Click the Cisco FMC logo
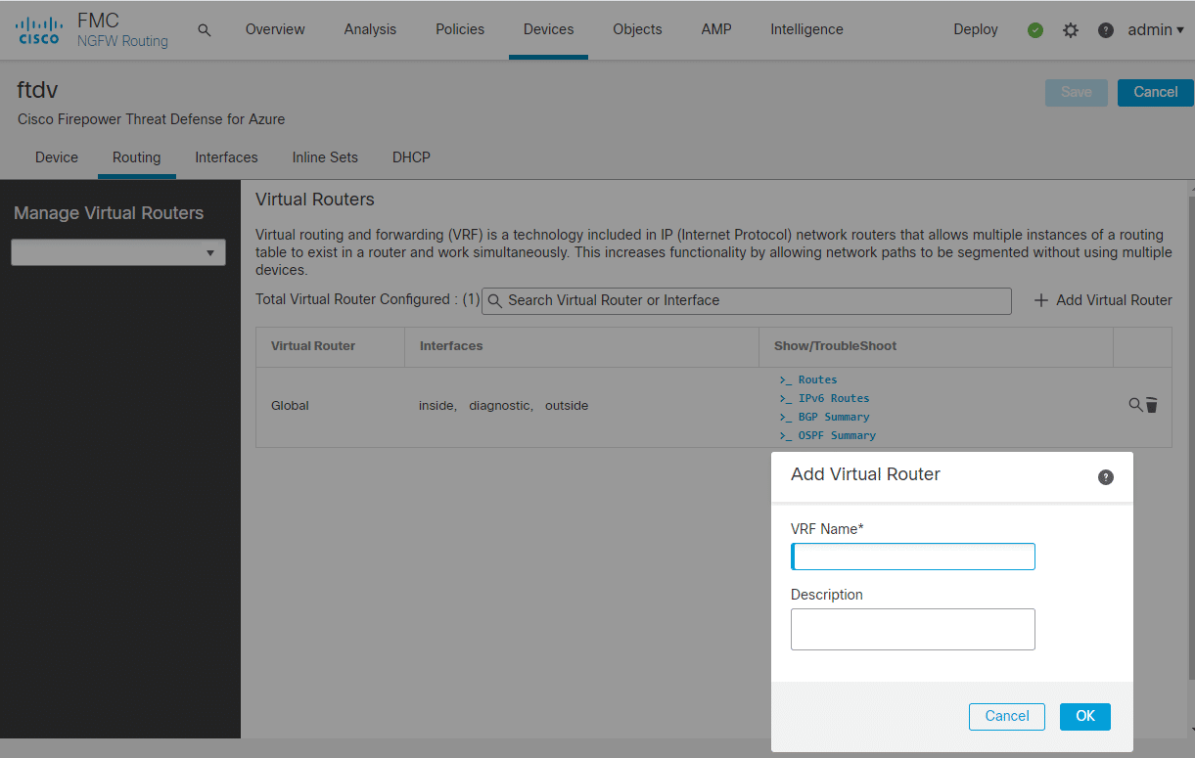 39,30
